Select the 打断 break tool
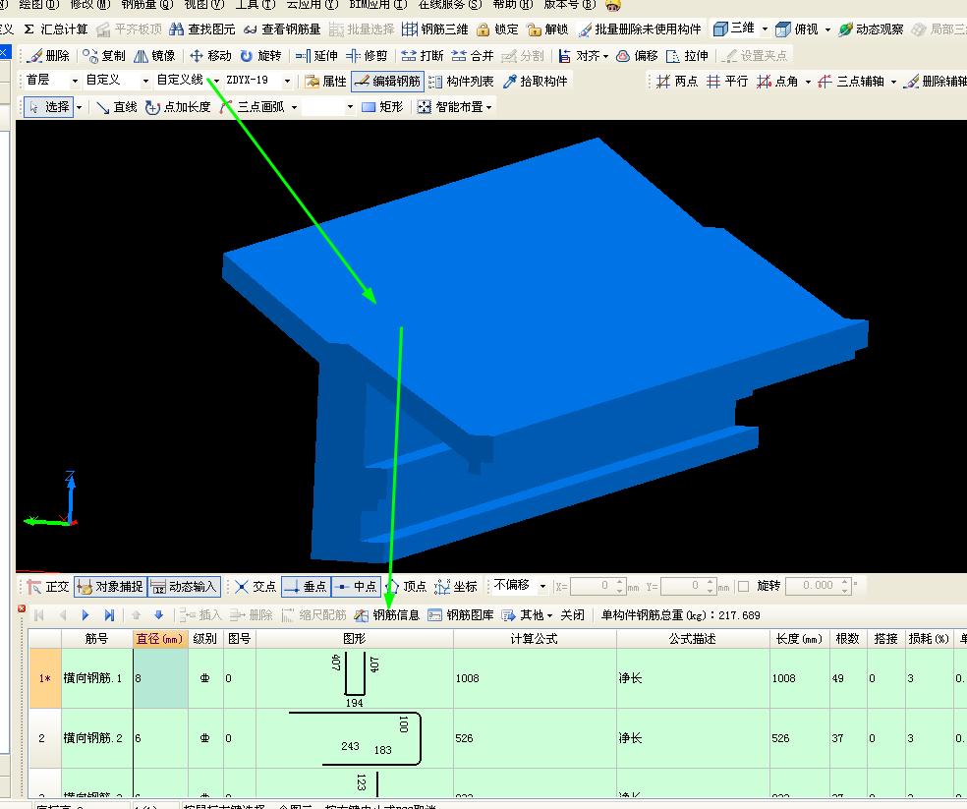The height and width of the screenshot is (809, 967). tap(423, 55)
